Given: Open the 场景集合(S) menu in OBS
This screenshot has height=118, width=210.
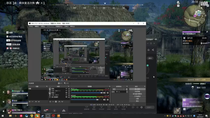Looking at the screenshot, I should (59, 26).
